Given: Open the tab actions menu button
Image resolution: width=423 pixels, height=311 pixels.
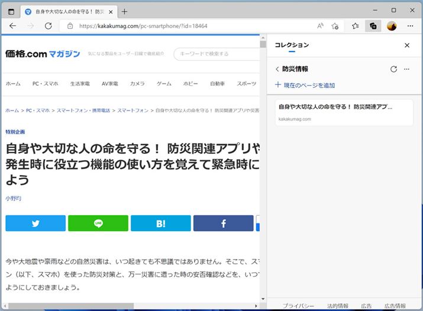Looking at the screenshot, I should pyautogui.click(x=11, y=11).
